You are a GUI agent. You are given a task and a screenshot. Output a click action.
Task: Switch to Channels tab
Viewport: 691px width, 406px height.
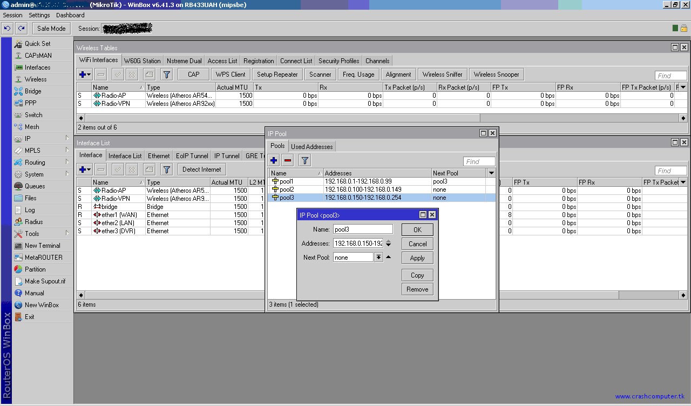[377, 60]
